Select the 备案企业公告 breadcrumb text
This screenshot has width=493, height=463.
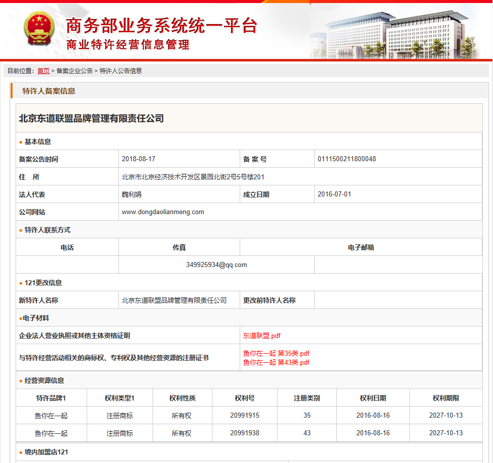(75, 71)
